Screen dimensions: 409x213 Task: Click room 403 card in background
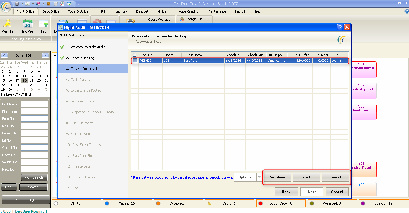click(364, 169)
